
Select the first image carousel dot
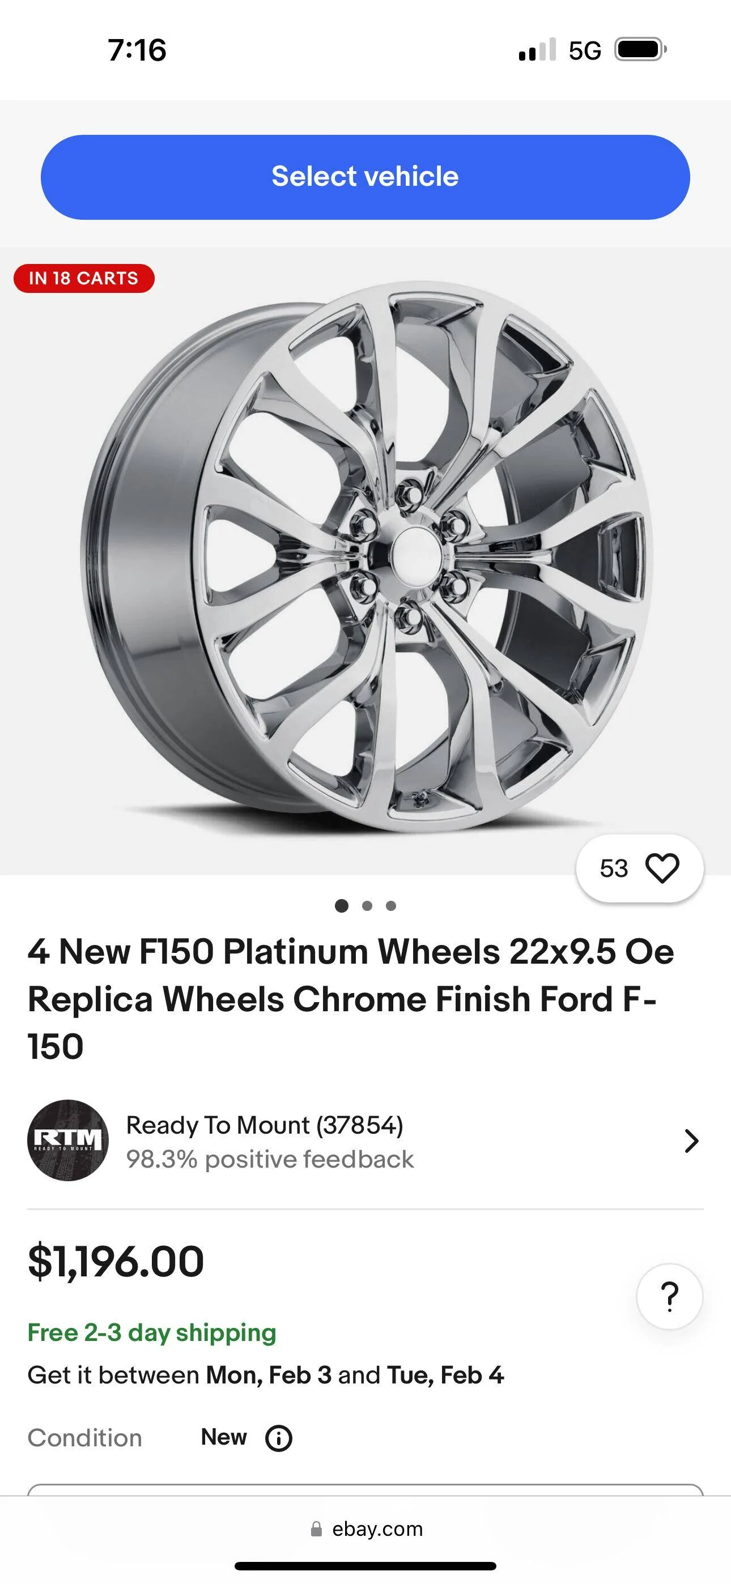[x=342, y=906]
